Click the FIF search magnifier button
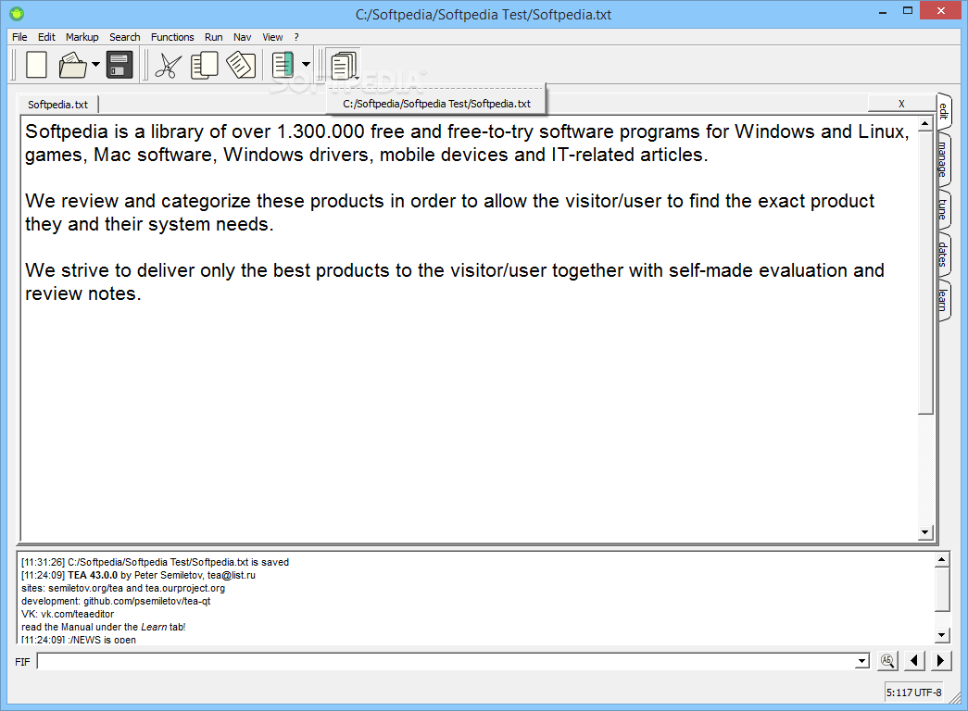This screenshot has width=968, height=711. point(887,660)
